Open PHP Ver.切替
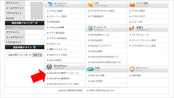Viewport: 174px width, 98px height. (97, 76)
